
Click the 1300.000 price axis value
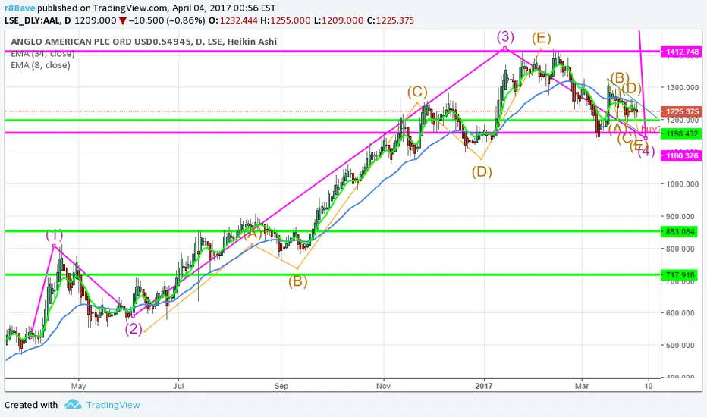(683, 87)
